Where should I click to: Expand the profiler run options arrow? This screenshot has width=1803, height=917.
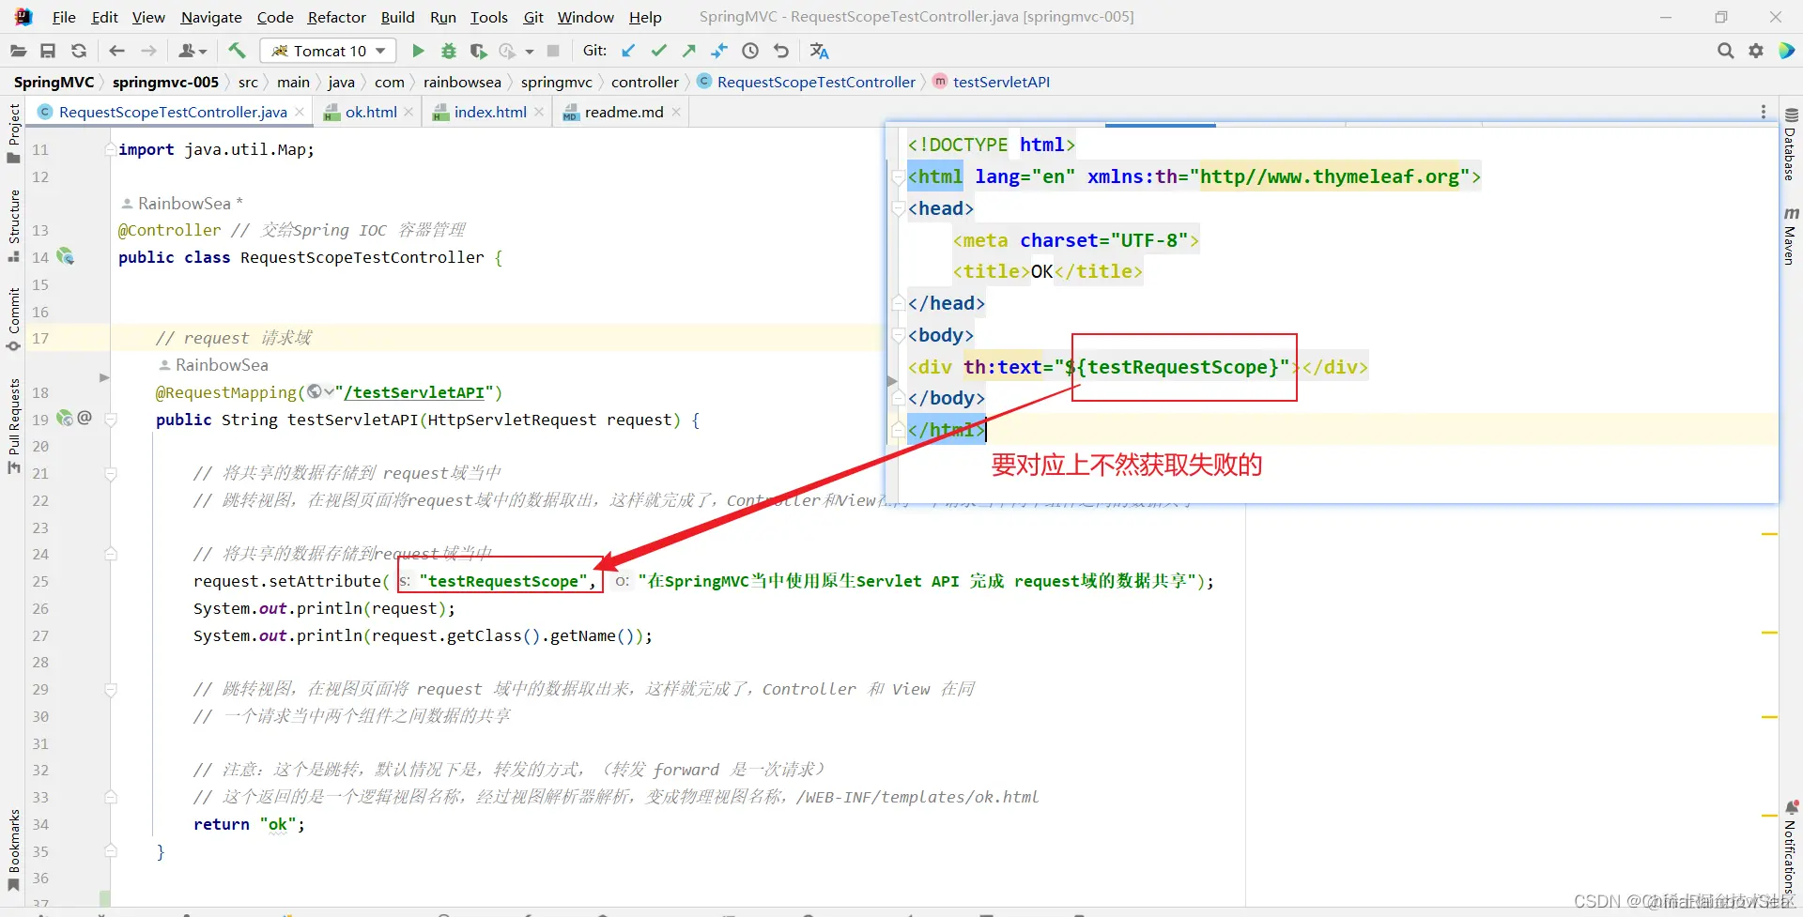(x=530, y=52)
